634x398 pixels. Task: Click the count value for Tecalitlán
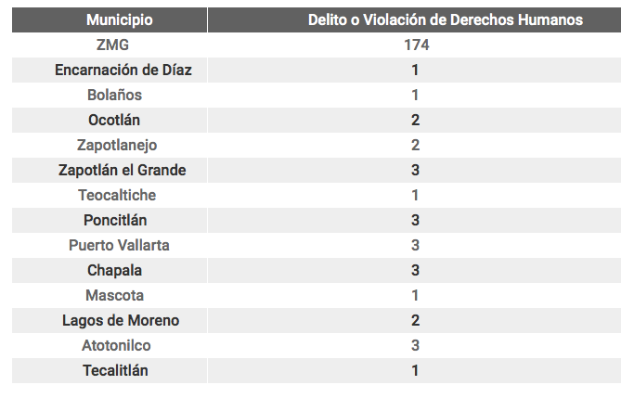(x=415, y=370)
